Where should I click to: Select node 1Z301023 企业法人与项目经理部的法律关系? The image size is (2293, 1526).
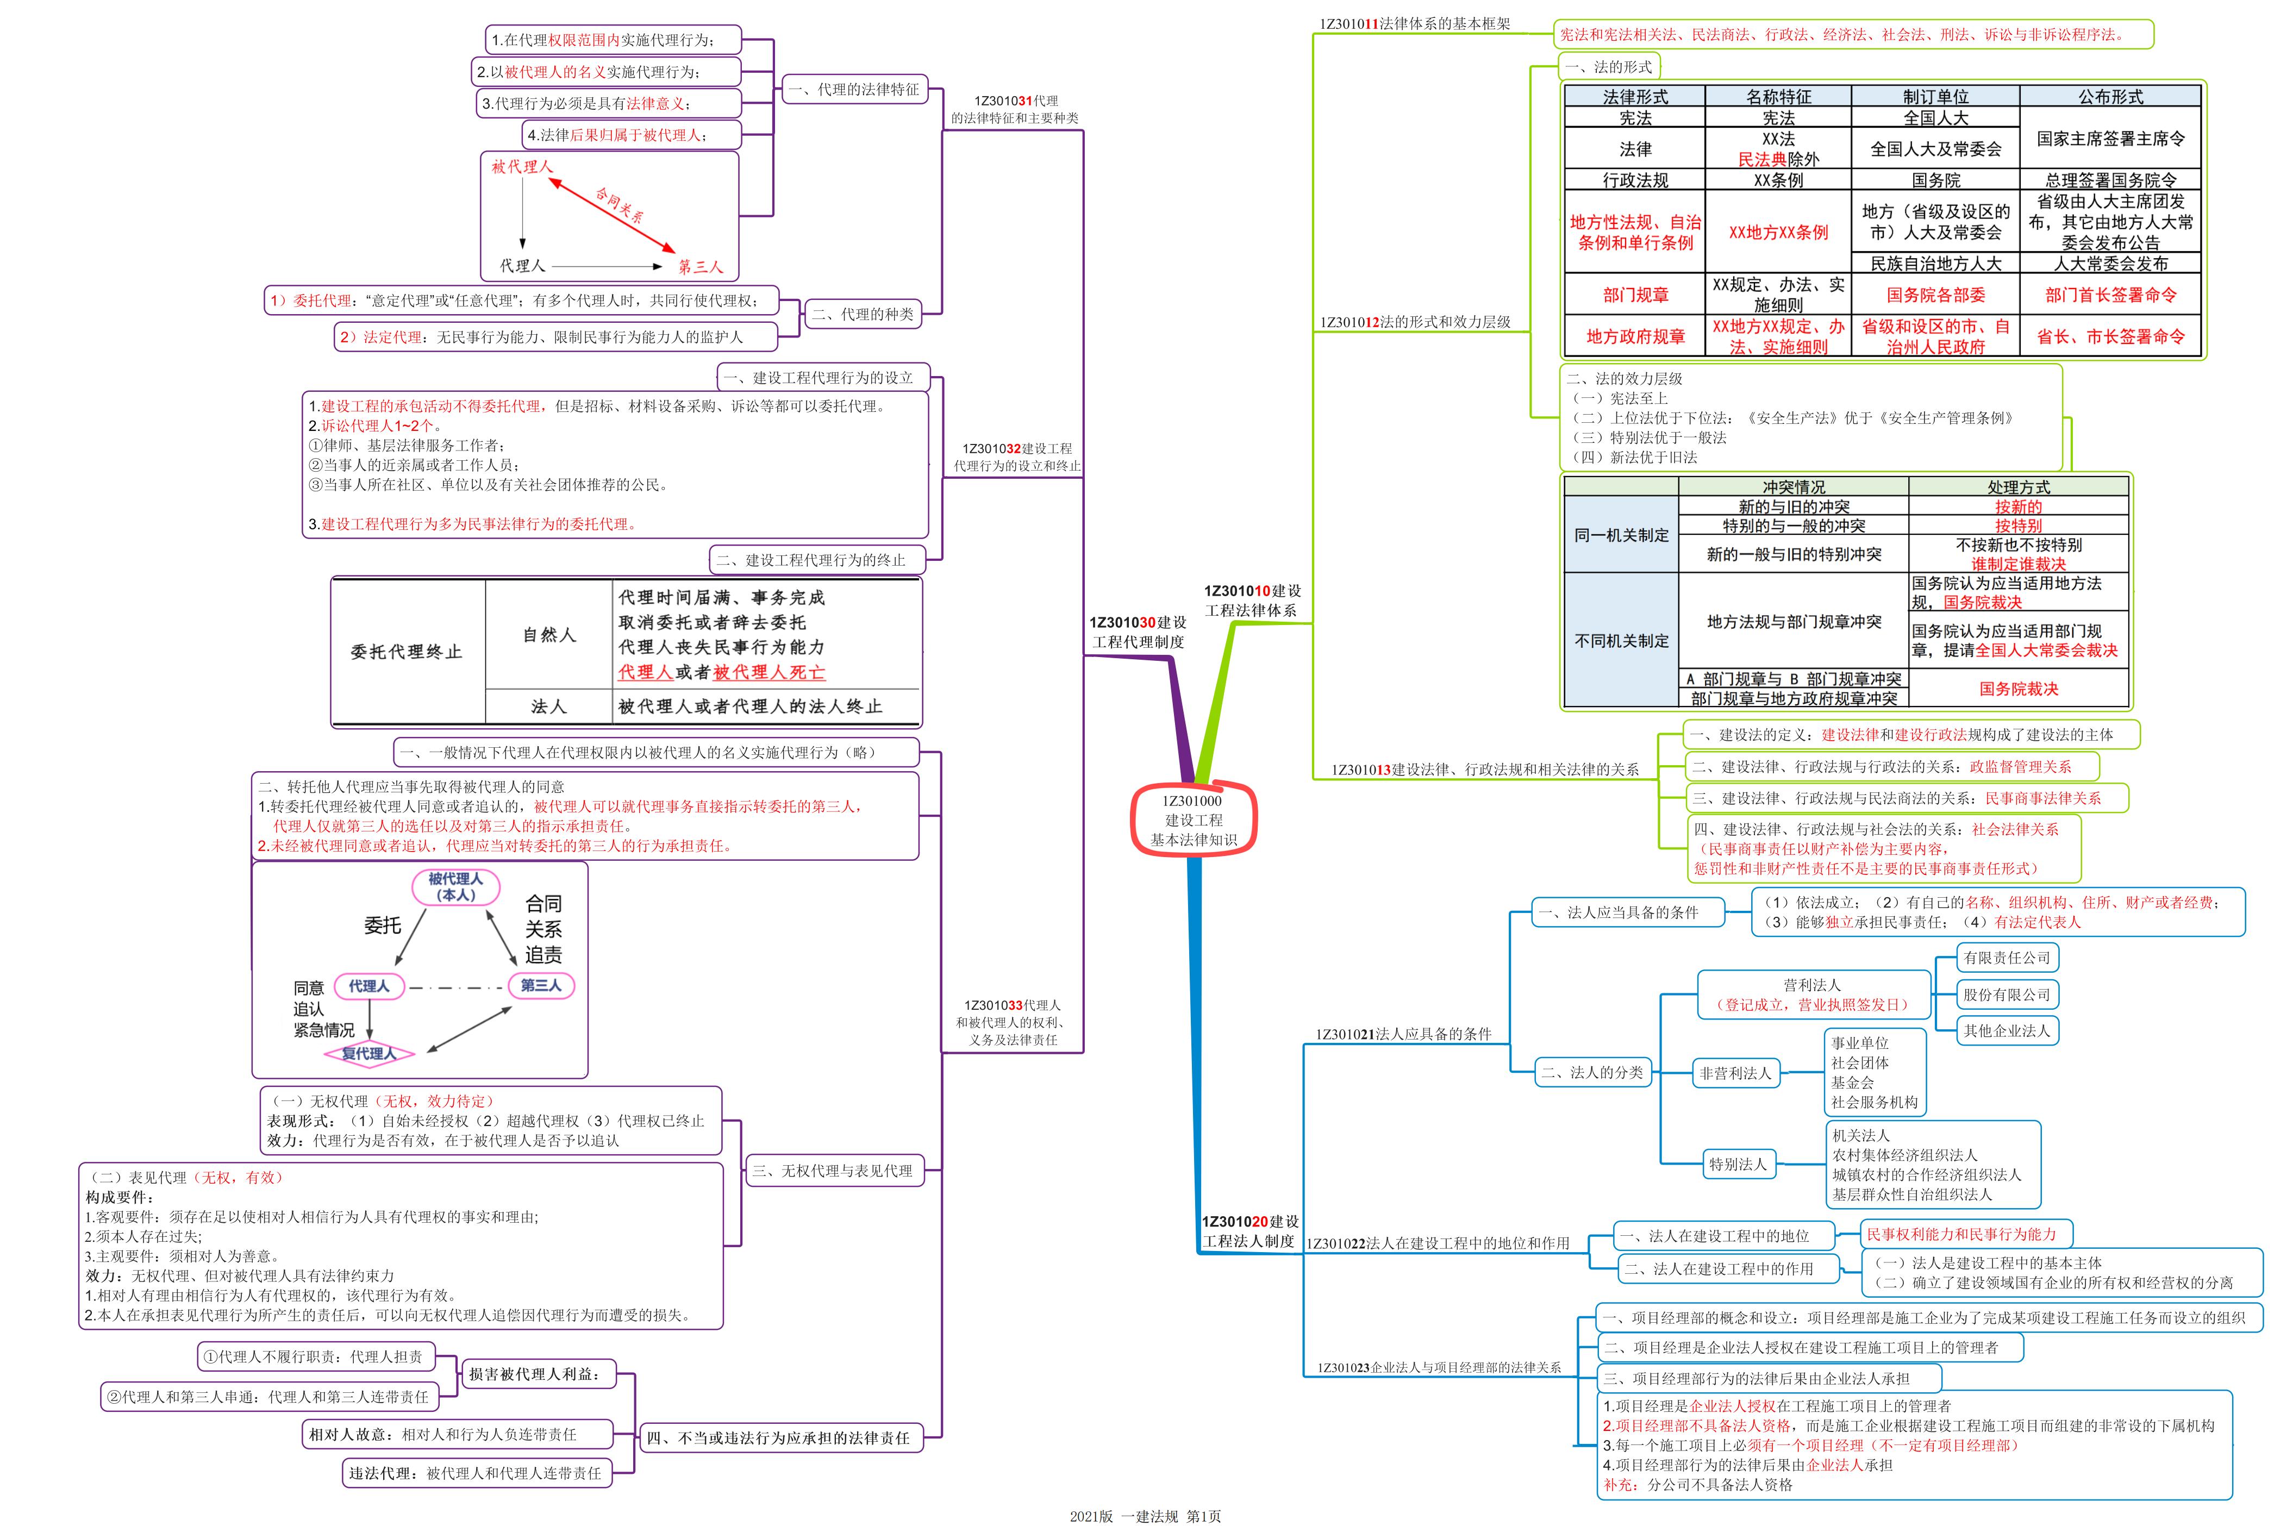(x=1439, y=1367)
